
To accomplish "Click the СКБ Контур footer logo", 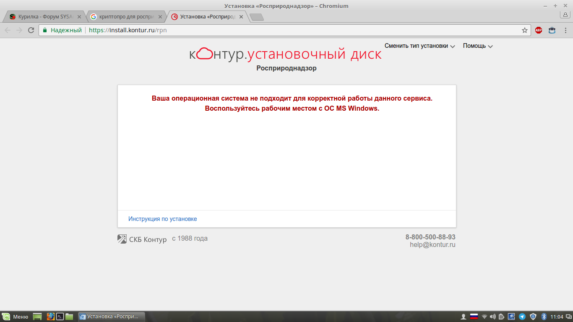I will click(x=142, y=239).
